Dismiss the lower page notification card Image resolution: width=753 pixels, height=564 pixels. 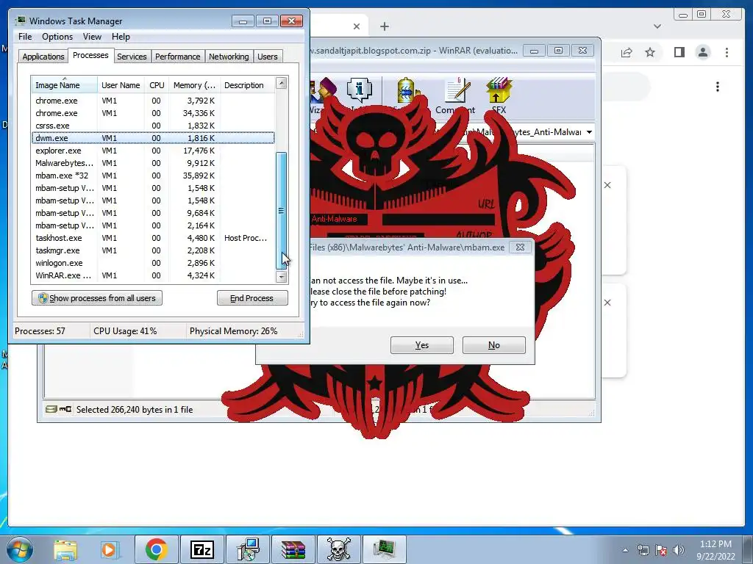[607, 303]
